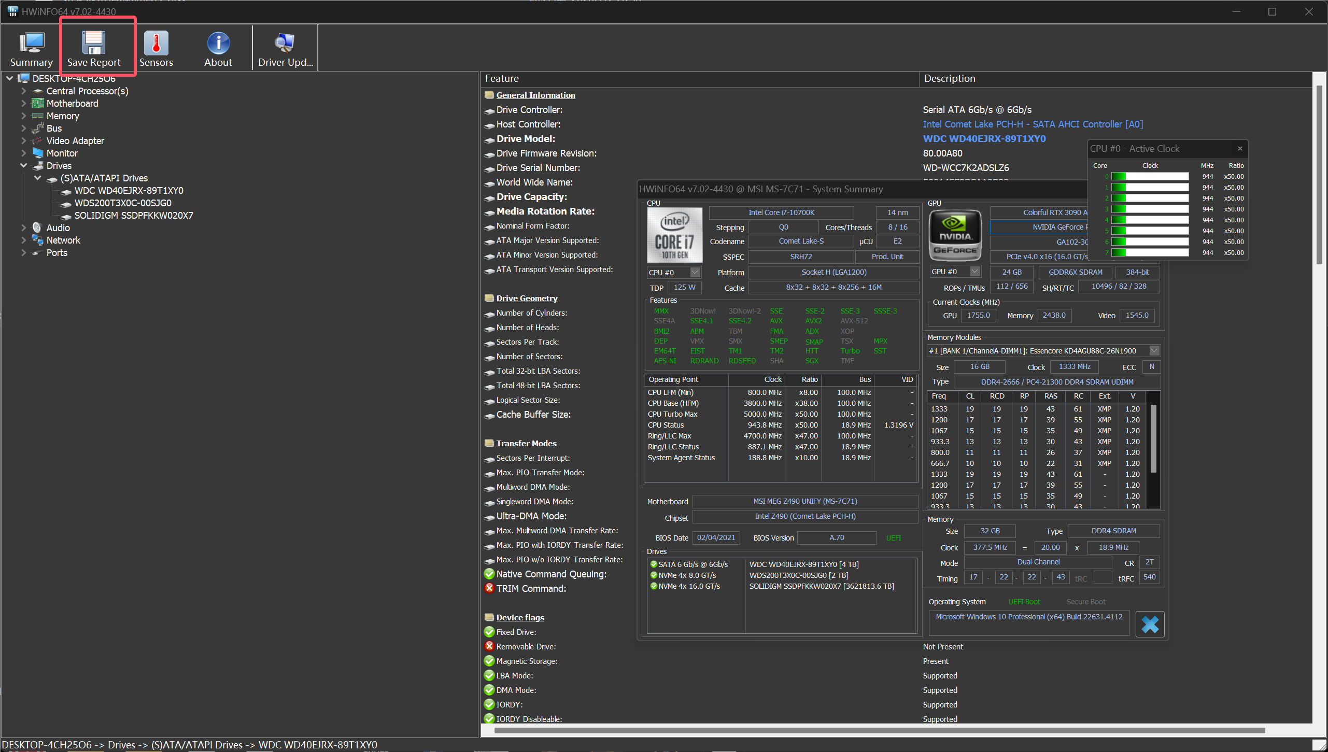Click the vertical scrollbar of feature pane
The image size is (1328, 752).
(x=1320, y=176)
